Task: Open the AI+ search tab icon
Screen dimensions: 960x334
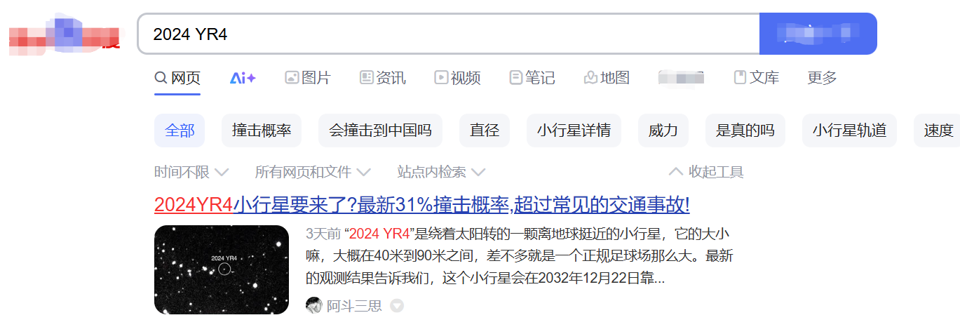Action: click(x=243, y=78)
